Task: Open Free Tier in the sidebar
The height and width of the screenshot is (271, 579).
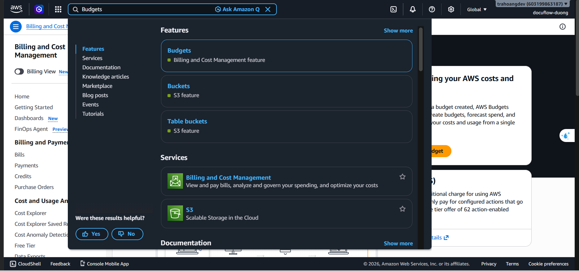Action: tap(25, 246)
